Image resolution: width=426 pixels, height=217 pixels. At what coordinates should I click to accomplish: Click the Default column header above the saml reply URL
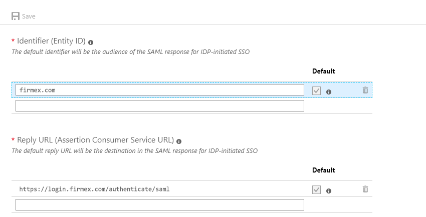pos(324,170)
